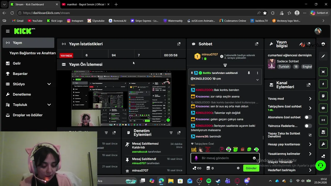Open Gelir in the sidebar

coord(17,63)
